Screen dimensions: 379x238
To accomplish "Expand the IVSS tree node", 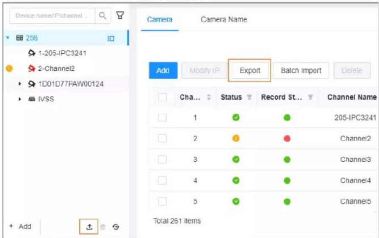I will pyautogui.click(x=20, y=99).
